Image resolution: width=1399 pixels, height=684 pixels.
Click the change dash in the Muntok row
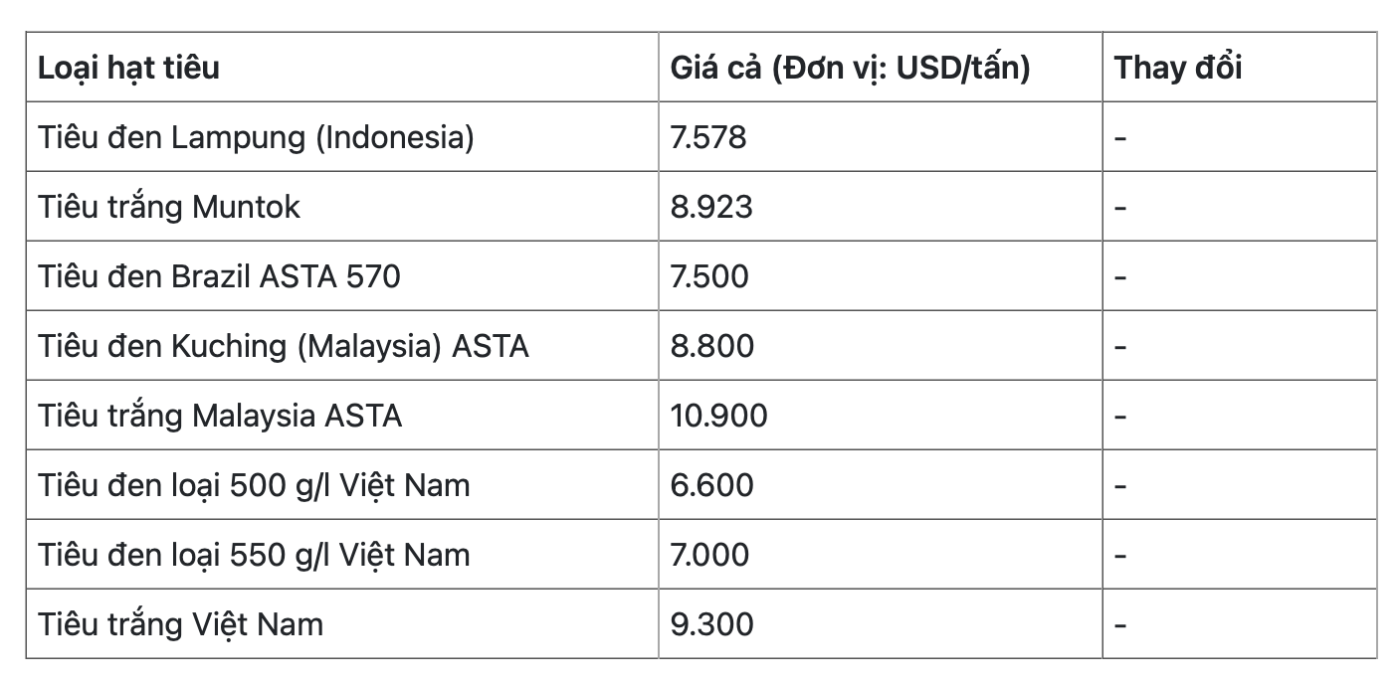pyautogui.click(x=1120, y=207)
